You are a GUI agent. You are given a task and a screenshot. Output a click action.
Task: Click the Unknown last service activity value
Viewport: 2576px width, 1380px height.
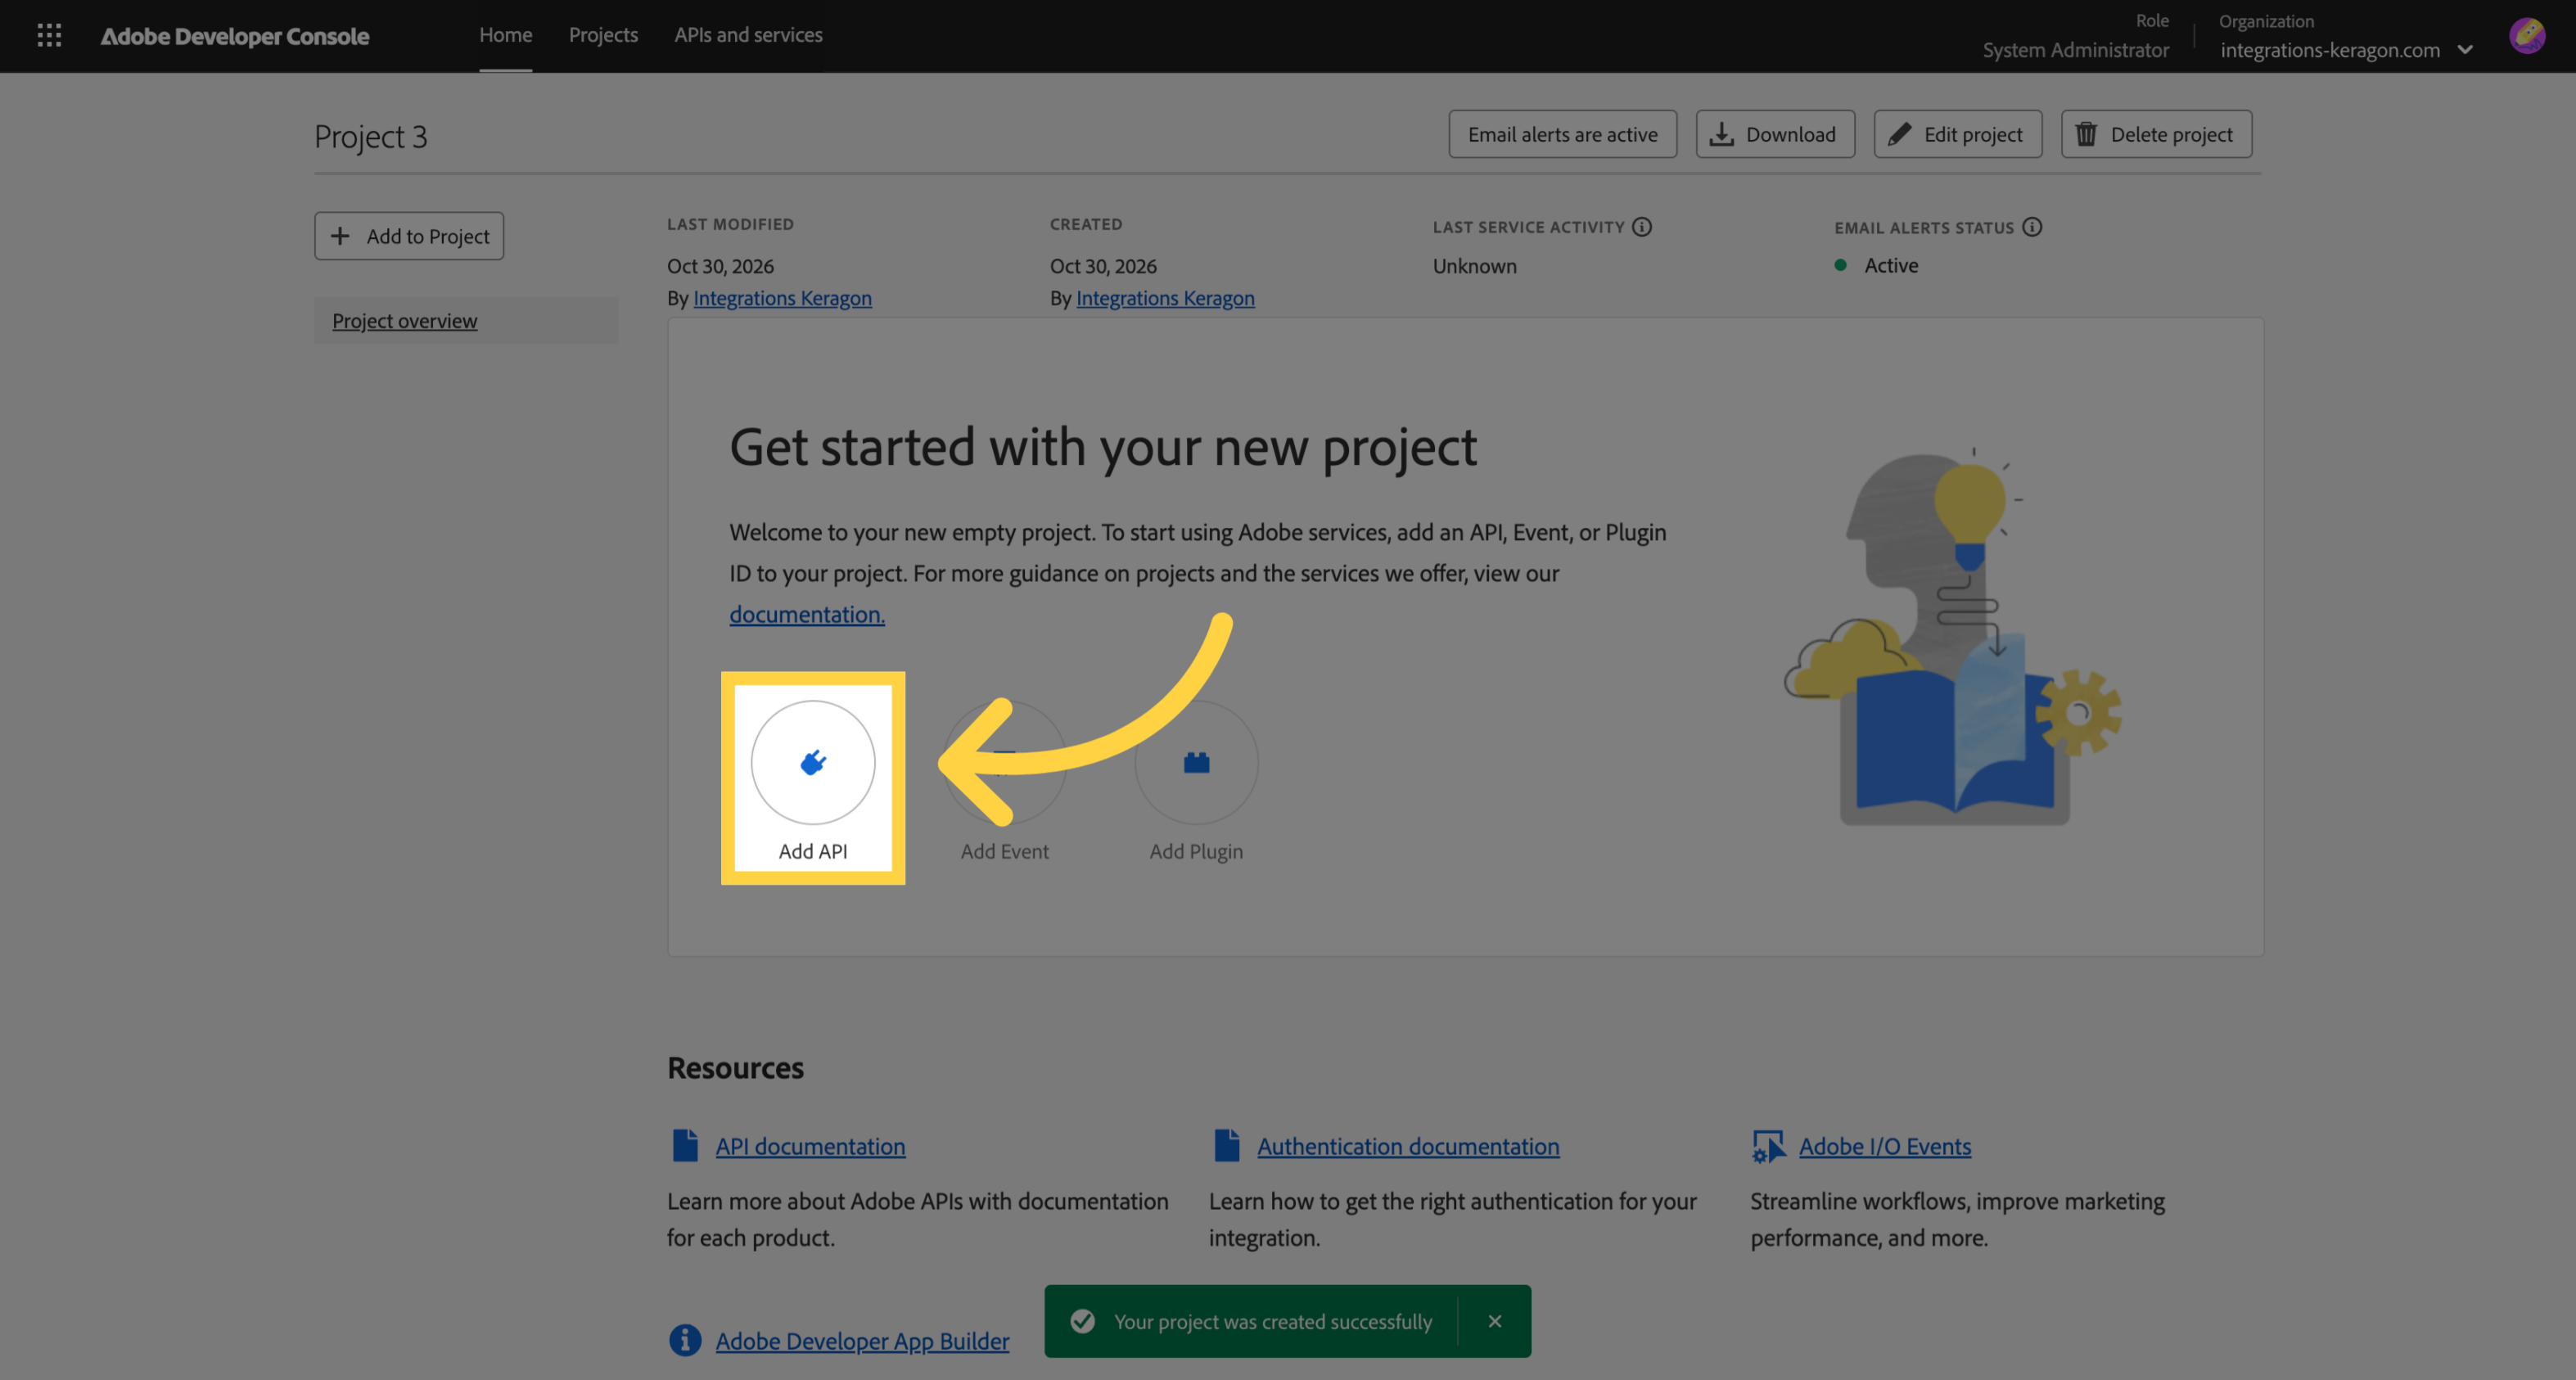[x=1474, y=266]
